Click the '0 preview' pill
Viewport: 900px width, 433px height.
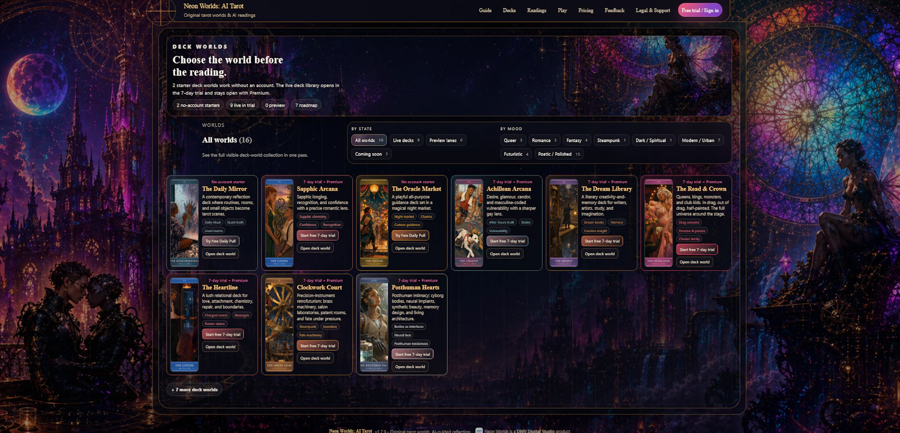pyautogui.click(x=275, y=105)
